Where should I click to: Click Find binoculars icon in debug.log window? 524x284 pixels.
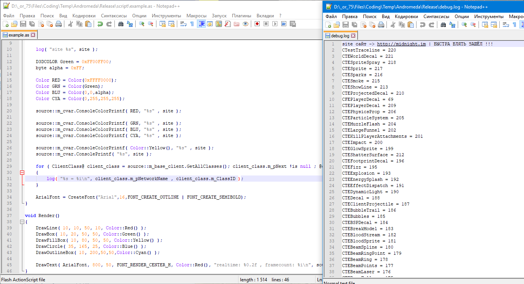click(443, 25)
